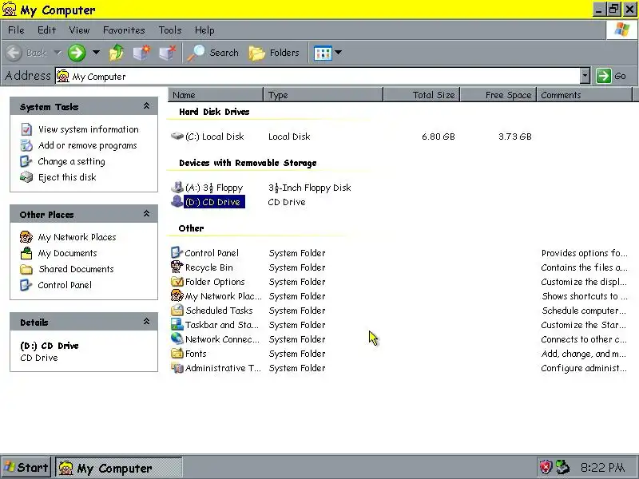Open the Favorites menu
Image resolution: width=639 pixels, height=479 pixels.
(x=124, y=30)
